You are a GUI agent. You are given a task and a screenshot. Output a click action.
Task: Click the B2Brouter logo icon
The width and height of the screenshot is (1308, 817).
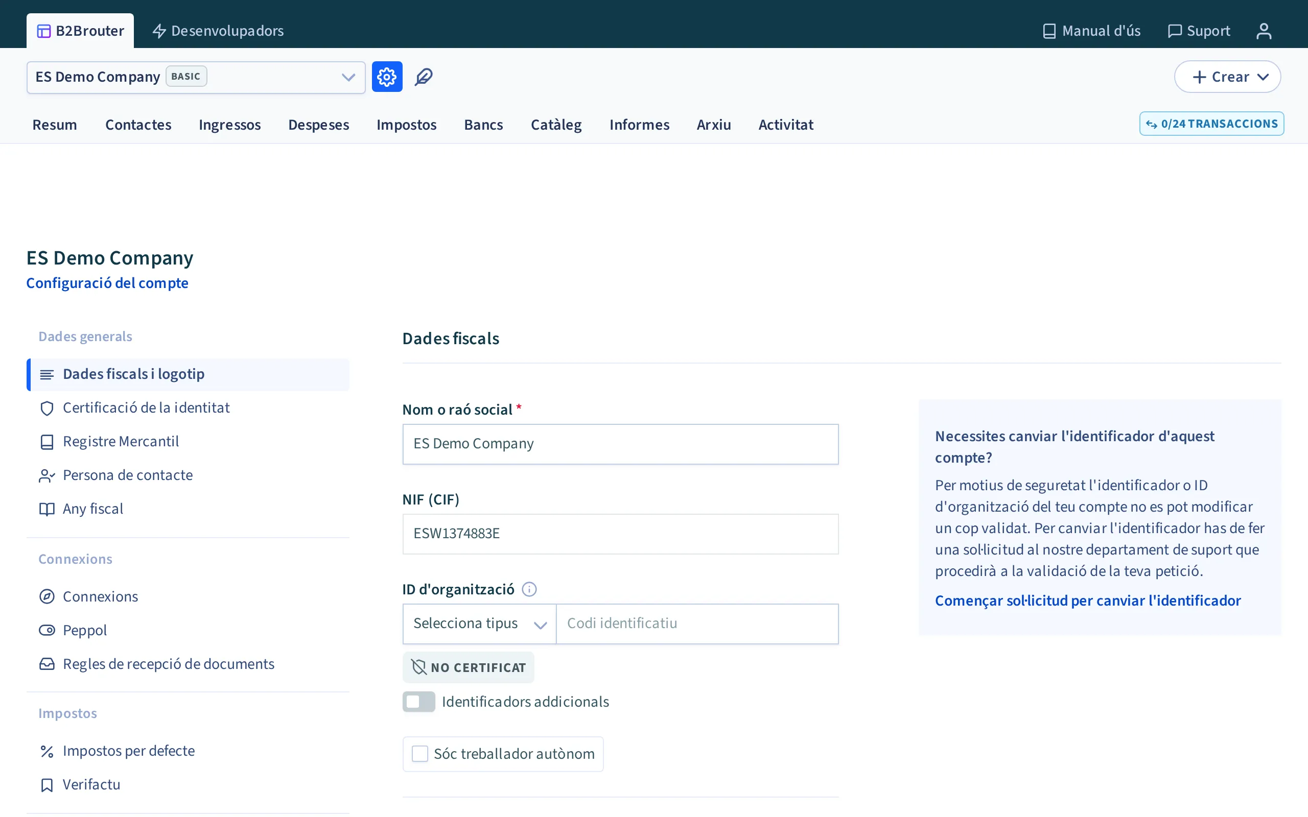coord(44,31)
